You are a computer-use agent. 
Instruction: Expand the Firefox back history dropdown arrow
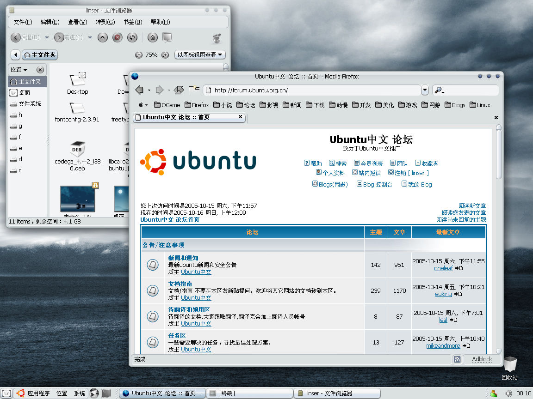[149, 90]
